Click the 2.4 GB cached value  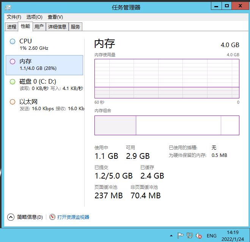152,176
